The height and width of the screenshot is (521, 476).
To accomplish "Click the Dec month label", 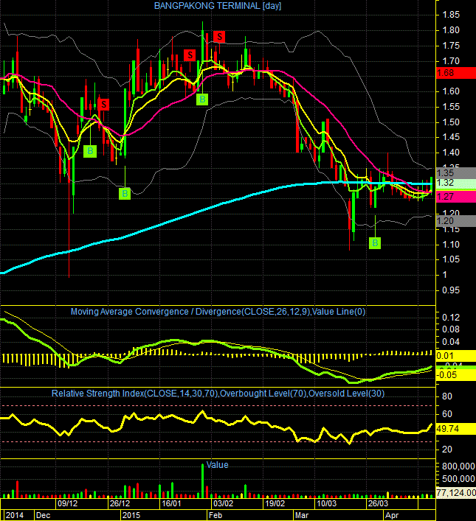I will (x=44, y=515).
